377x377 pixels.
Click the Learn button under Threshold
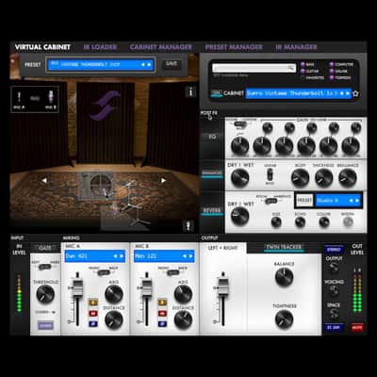(45, 325)
